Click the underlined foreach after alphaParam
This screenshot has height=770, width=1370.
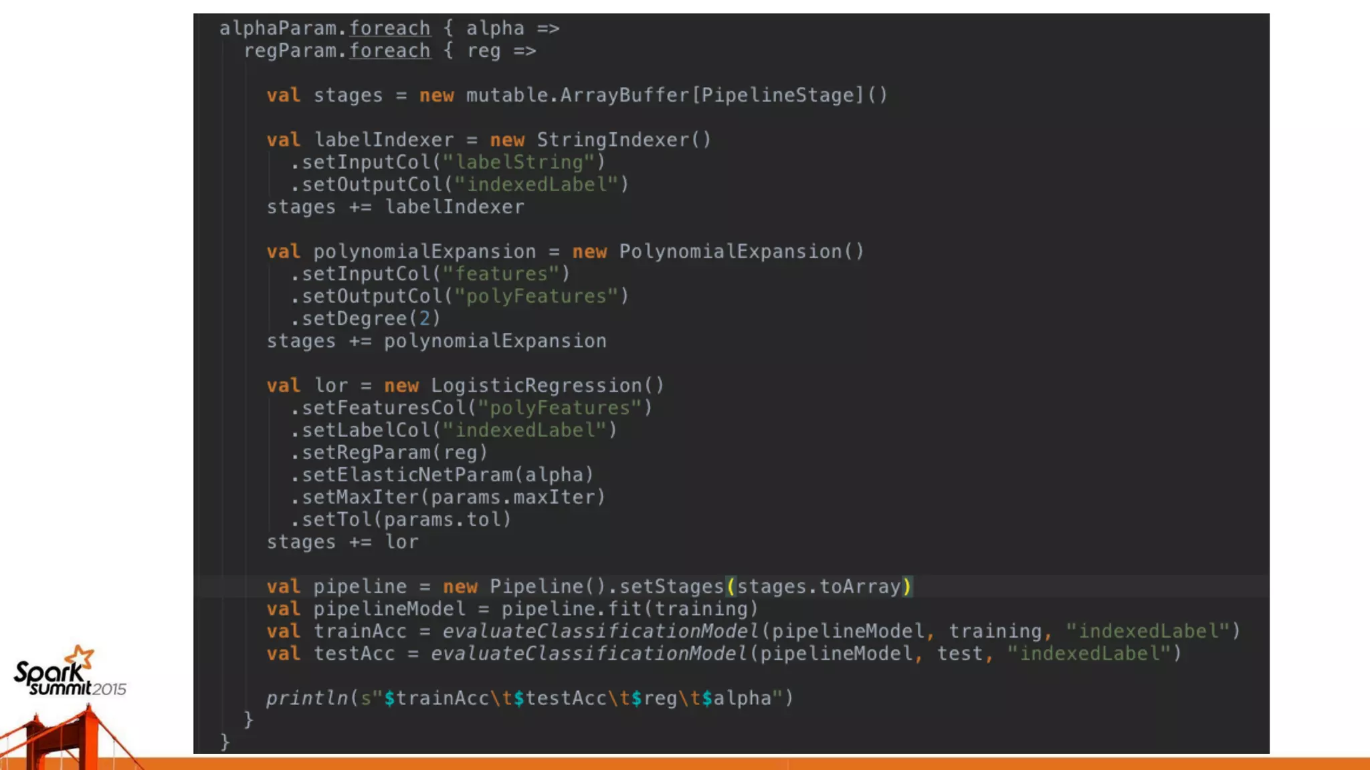(389, 29)
